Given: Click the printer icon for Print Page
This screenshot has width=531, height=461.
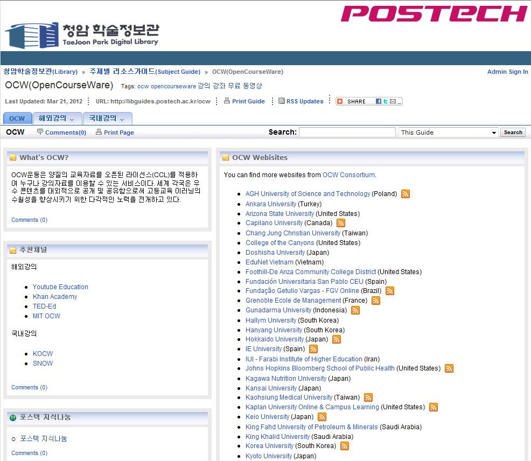Looking at the screenshot, I should tap(99, 132).
